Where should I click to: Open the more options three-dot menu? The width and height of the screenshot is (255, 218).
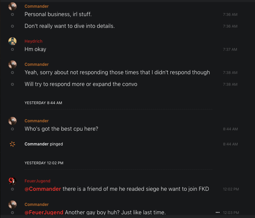[217, 212]
